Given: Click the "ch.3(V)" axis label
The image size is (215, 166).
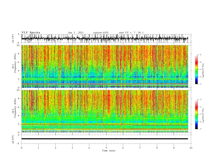Looking at the screenshot, I should (x=13, y=139).
